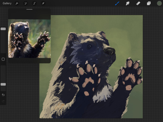
Task: Select the Brush tool
Action: [117, 3]
